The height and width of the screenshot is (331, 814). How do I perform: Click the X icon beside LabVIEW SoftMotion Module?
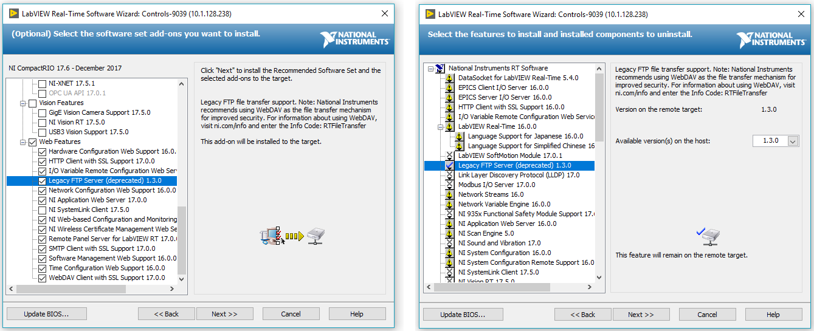point(450,155)
